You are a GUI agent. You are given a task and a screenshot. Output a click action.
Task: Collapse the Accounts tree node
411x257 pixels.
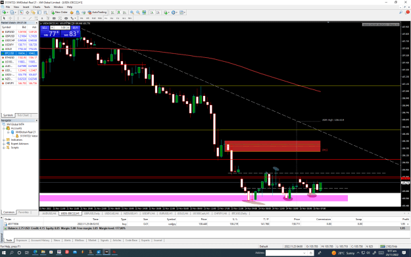(x=4, y=128)
